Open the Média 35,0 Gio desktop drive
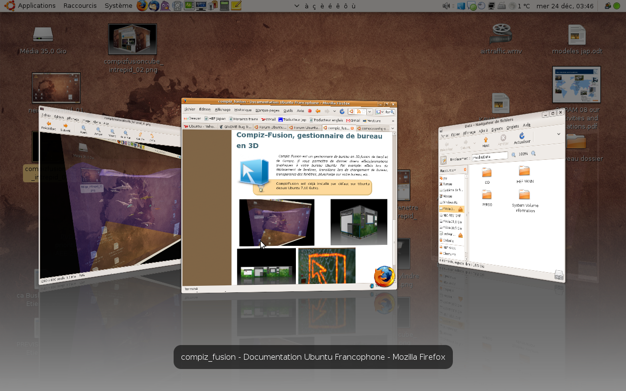Image resolution: width=626 pixels, height=391 pixels. click(43, 40)
